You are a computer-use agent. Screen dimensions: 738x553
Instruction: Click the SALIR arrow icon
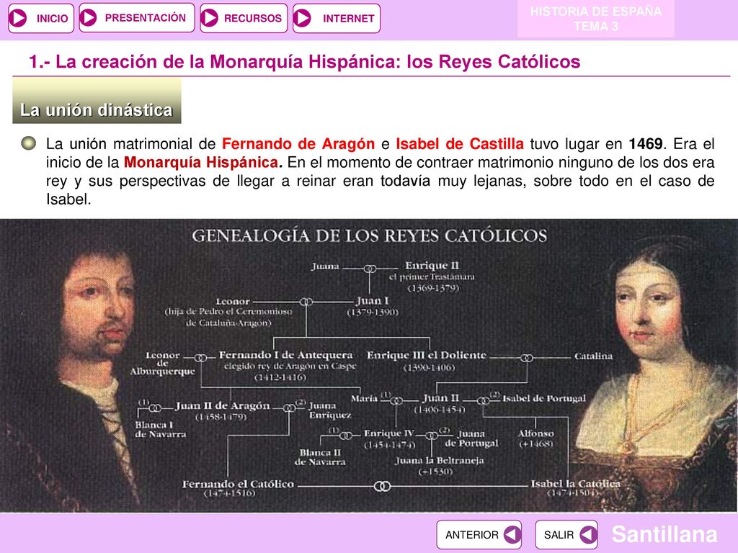(588, 535)
